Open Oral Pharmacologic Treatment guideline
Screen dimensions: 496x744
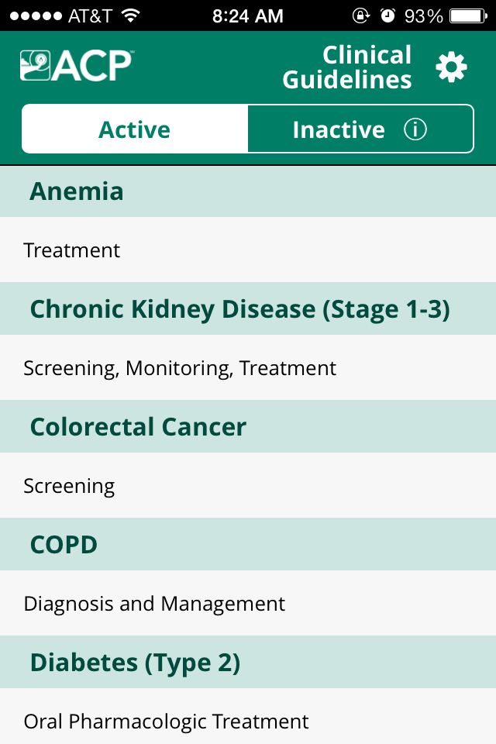pyautogui.click(x=248, y=716)
